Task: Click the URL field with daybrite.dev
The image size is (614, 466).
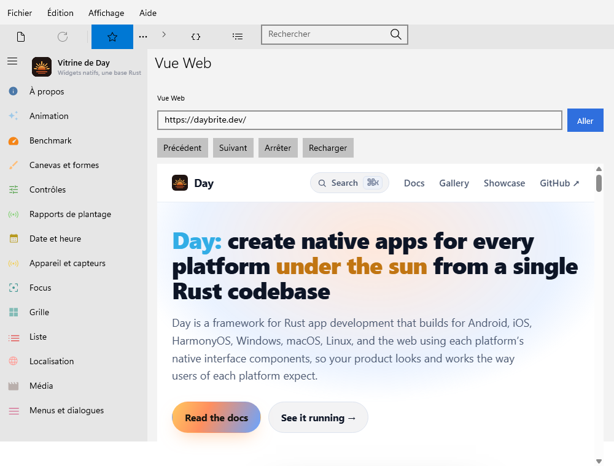Action: 359,120
